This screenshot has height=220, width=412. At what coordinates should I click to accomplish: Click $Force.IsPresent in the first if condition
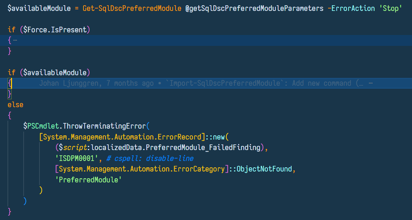click(55, 30)
